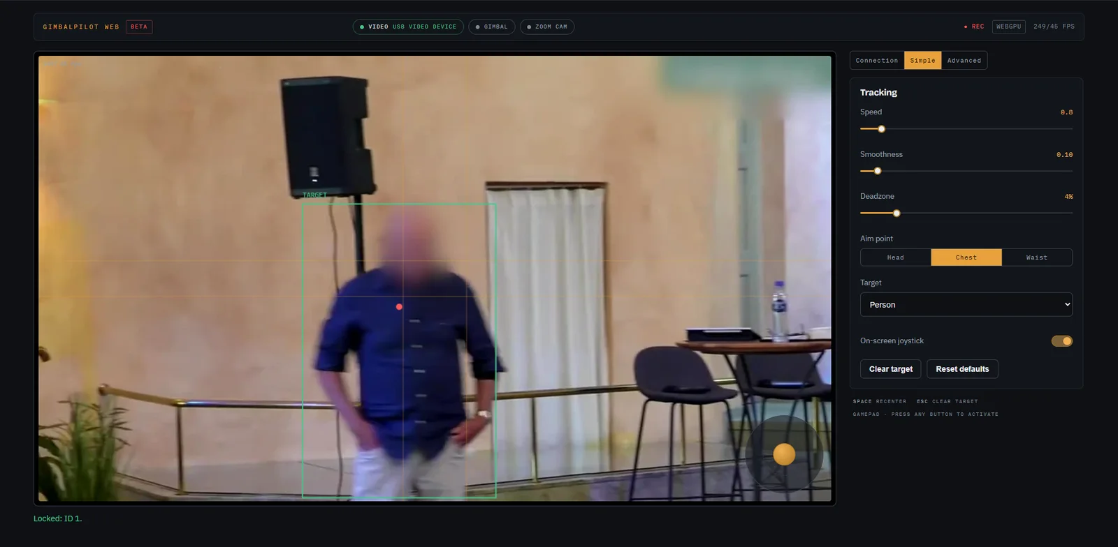Viewport: 1118px width, 547px height.
Task: Click the Clear target button
Action: (891, 369)
